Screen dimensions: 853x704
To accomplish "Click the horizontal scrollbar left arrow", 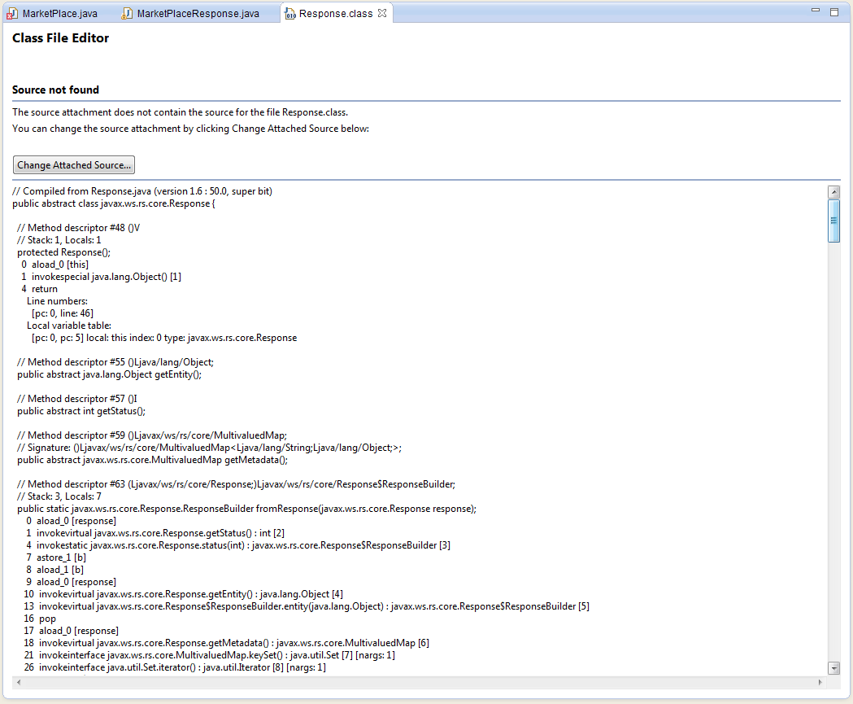I will [x=19, y=682].
